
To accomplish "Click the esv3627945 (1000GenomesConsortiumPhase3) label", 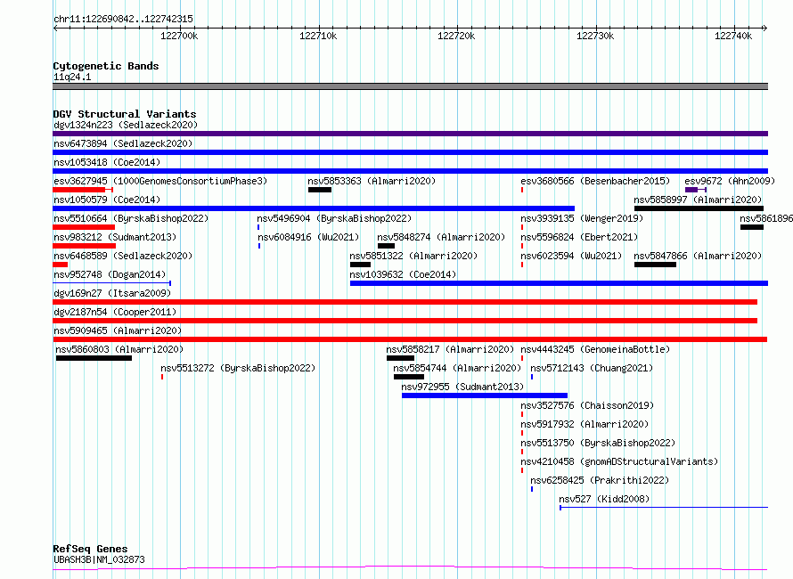I will click(160, 181).
